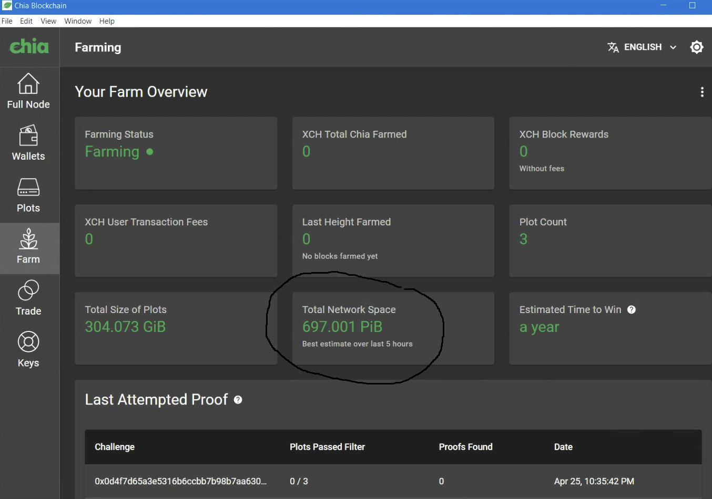Click the Proofs Found column header
This screenshot has height=499, width=712.
click(x=465, y=447)
